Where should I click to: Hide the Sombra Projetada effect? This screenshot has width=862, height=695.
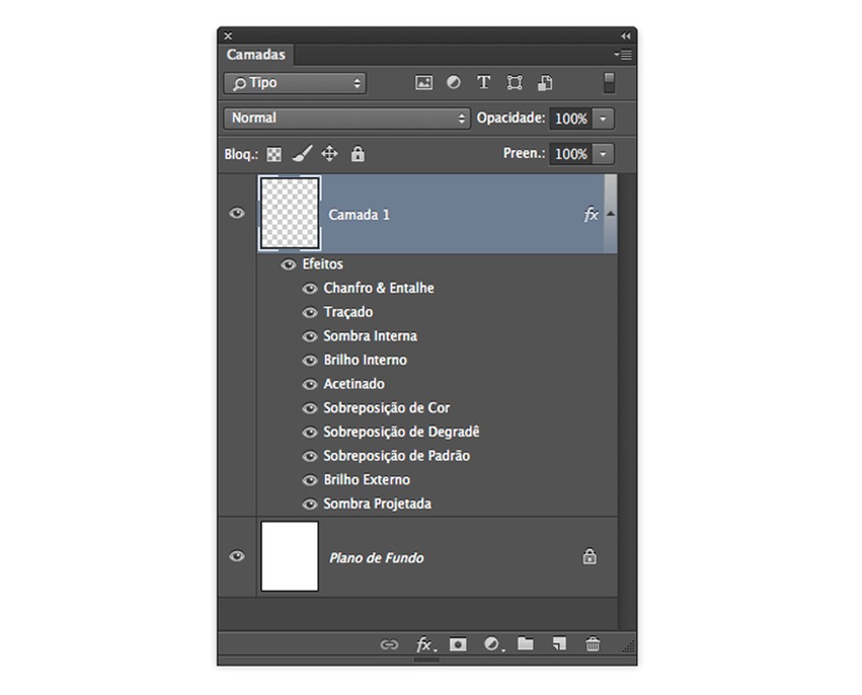tap(310, 504)
